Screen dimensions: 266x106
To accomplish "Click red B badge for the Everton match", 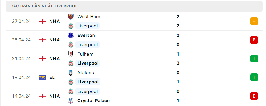I will pyautogui.click(x=254, y=40).
